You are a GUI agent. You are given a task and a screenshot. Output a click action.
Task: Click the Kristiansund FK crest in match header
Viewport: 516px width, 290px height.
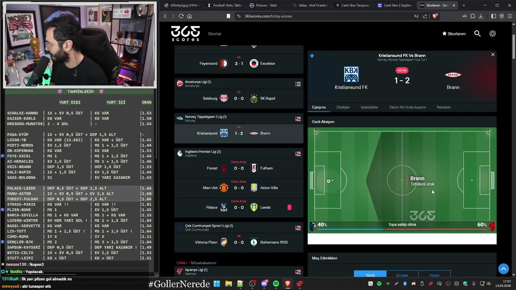(x=351, y=75)
